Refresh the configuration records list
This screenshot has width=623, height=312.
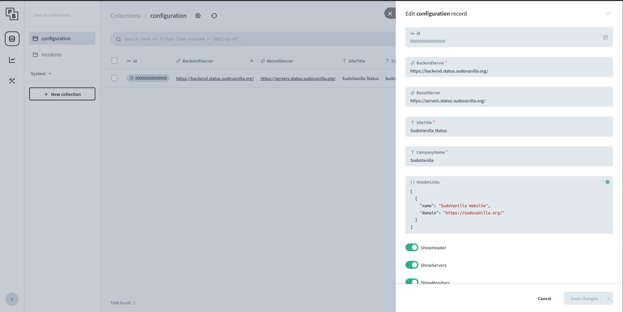214,16
